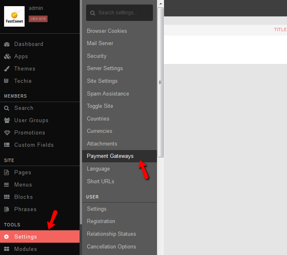The image size is (287, 255).
Task: Click the User Groups people icon
Action: [7, 120]
